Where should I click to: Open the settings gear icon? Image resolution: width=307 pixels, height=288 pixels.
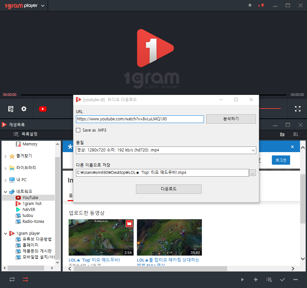24,109
